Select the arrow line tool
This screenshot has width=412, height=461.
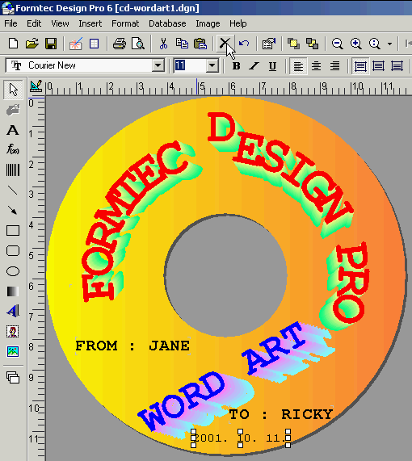coord(13,210)
